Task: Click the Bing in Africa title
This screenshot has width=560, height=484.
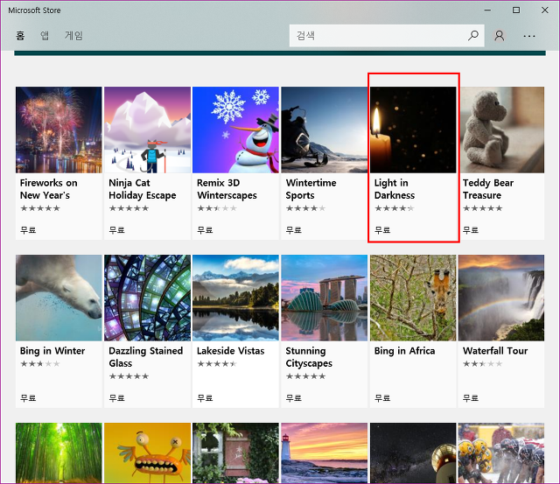Action: (404, 351)
